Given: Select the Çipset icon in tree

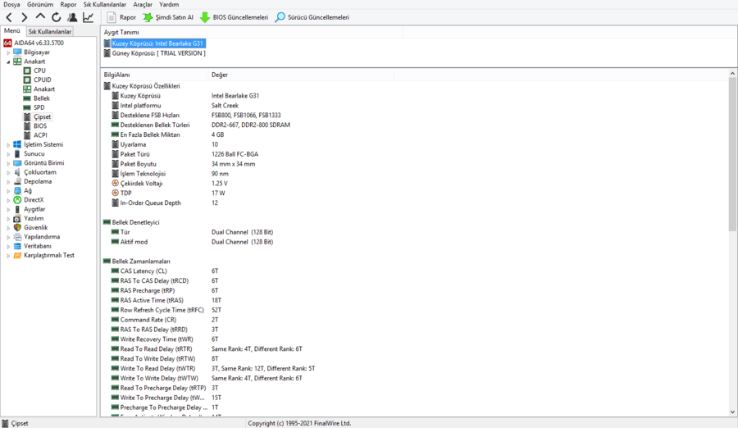Looking at the screenshot, I should point(27,116).
